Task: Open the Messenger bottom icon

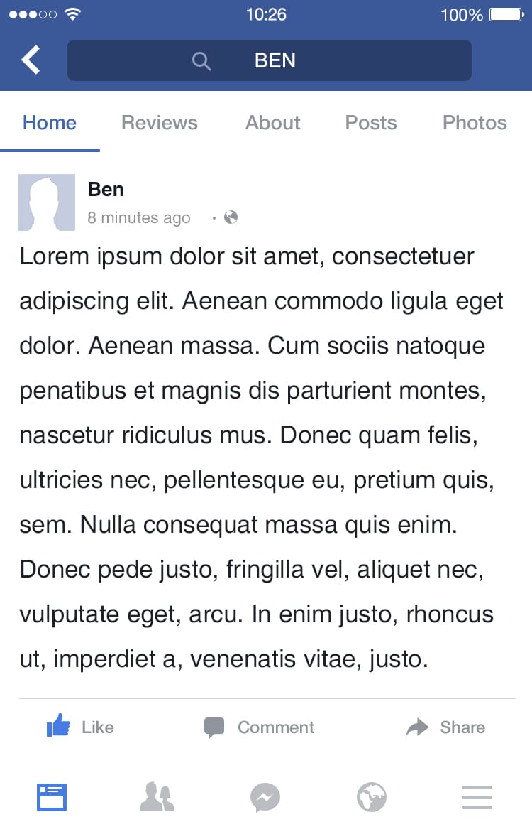Action: click(x=265, y=797)
